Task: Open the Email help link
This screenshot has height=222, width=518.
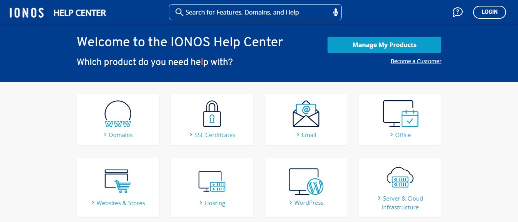Action: pos(306,135)
